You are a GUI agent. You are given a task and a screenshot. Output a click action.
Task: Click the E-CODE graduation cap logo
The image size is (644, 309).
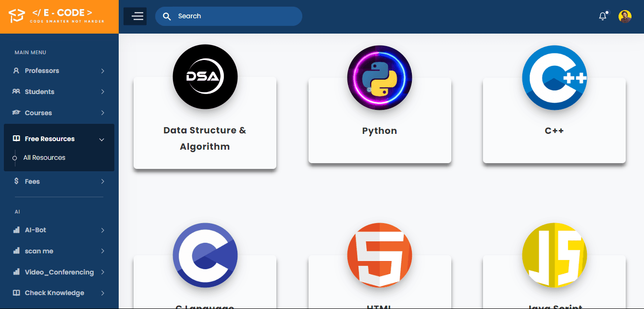pos(16,16)
